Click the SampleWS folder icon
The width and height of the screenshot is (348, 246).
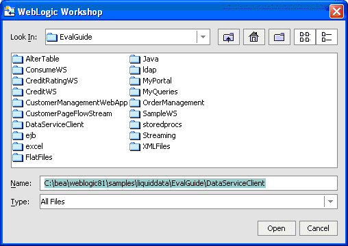pos(135,113)
